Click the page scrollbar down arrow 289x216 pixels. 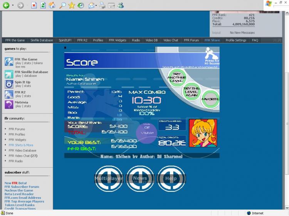[x=287, y=208]
